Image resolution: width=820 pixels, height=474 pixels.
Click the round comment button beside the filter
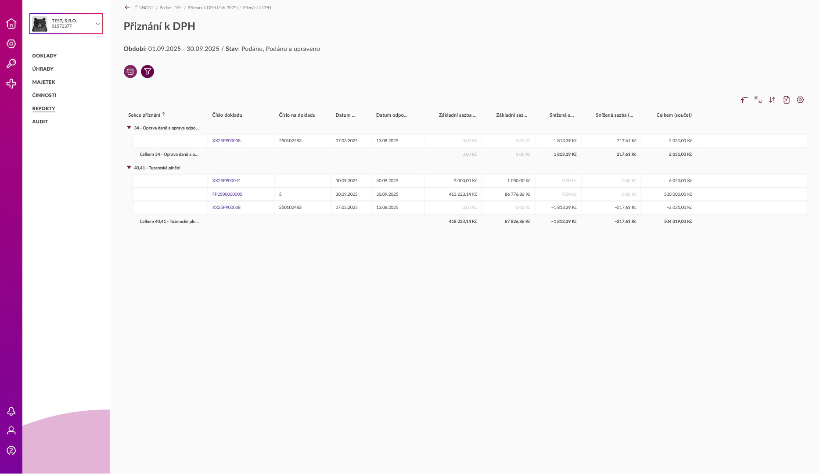click(x=130, y=72)
